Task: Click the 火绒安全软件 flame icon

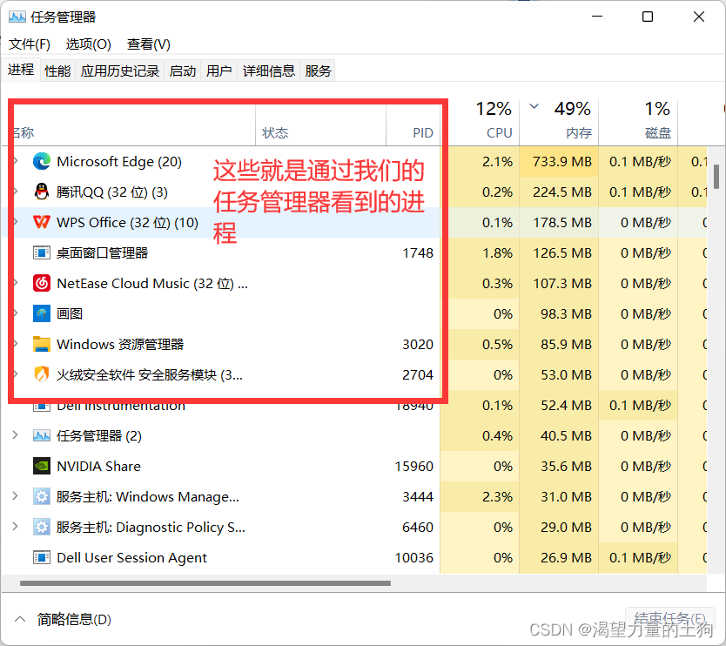Action: click(x=41, y=374)
